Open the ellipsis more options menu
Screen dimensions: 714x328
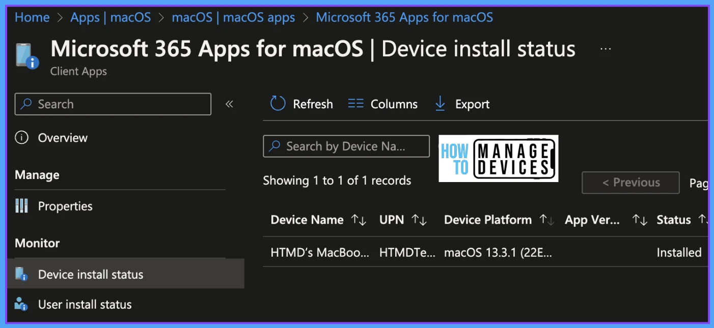pos(606,49)
